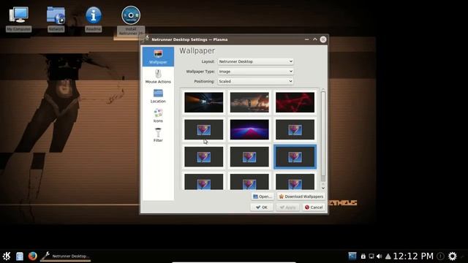Click the greyed Apply button
Viewport: 468px width, 263px height.
pos(287,207)
